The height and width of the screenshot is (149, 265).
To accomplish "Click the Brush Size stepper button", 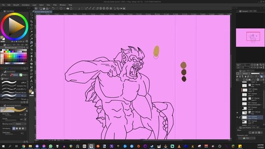I will (x=25, y=115).
